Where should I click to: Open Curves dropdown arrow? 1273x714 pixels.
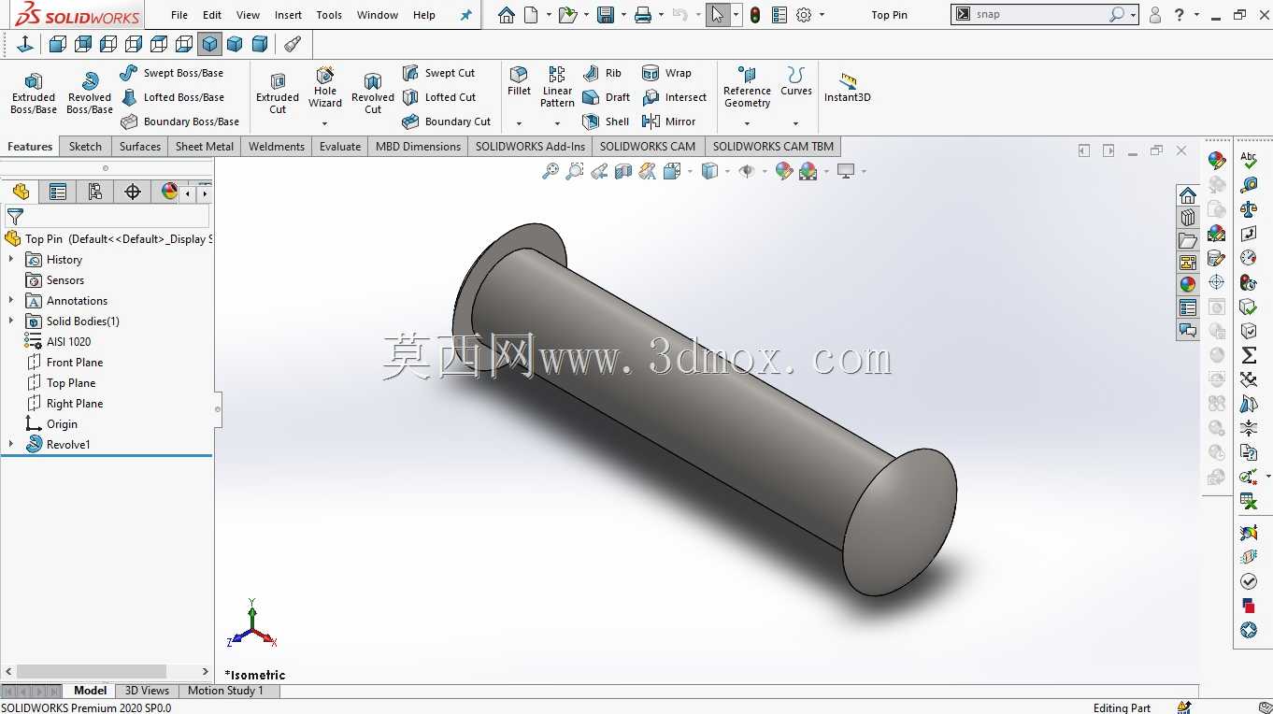click(x=796, y=123)
